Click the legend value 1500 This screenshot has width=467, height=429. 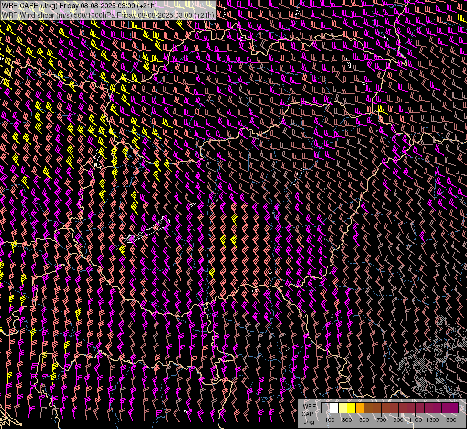(450, 420)
